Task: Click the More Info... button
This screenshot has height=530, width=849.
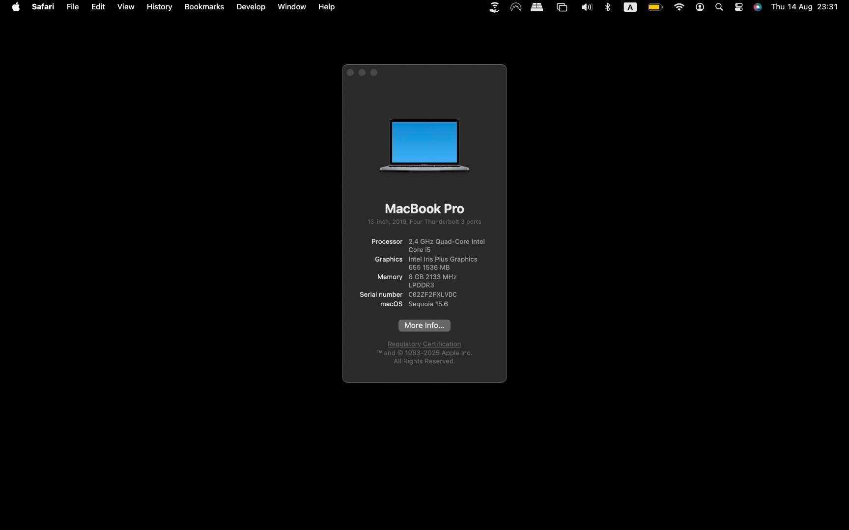Action: click(x=424, y=325)
